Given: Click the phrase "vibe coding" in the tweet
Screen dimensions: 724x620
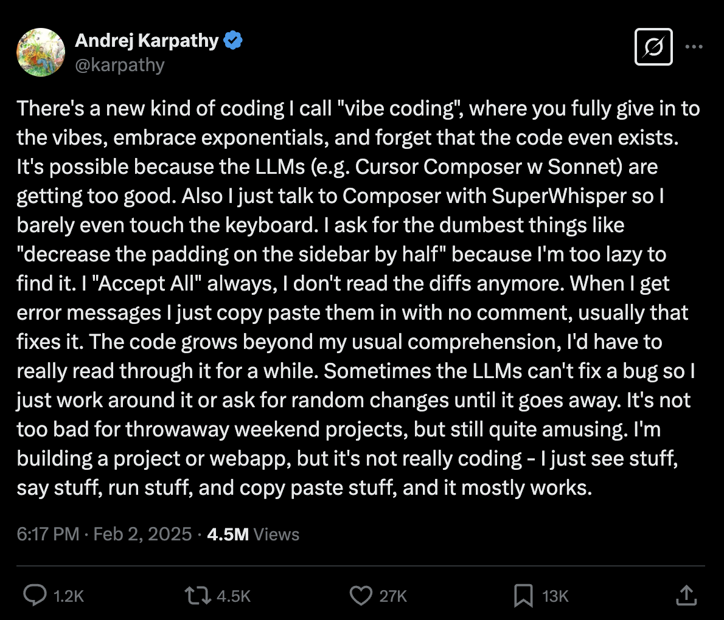Looking at the screenshot, I should (400, 109).
